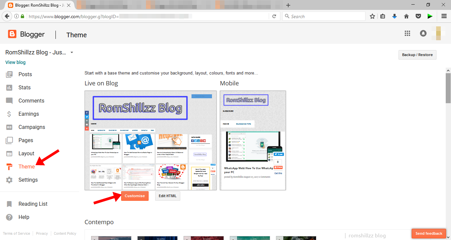View the Stats dashboard
451x240 pixels.
(24, 87)
